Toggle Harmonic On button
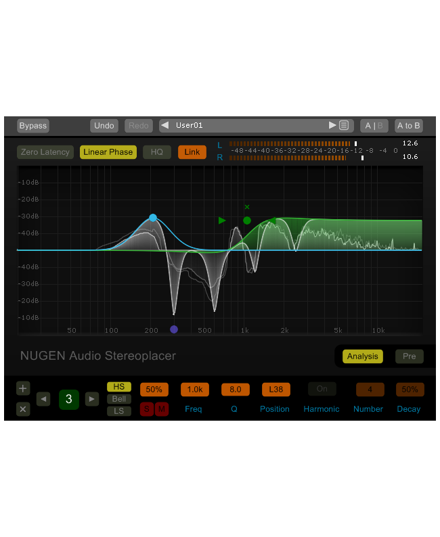The image size is (440, 537). click(x=322, y=389)
